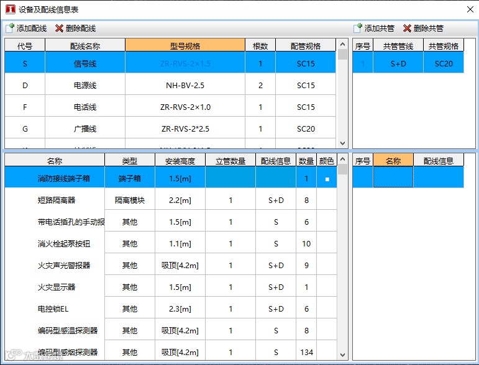Click the 颜色 column header
This screenshot has width=479, height=365.
(327, 160)
